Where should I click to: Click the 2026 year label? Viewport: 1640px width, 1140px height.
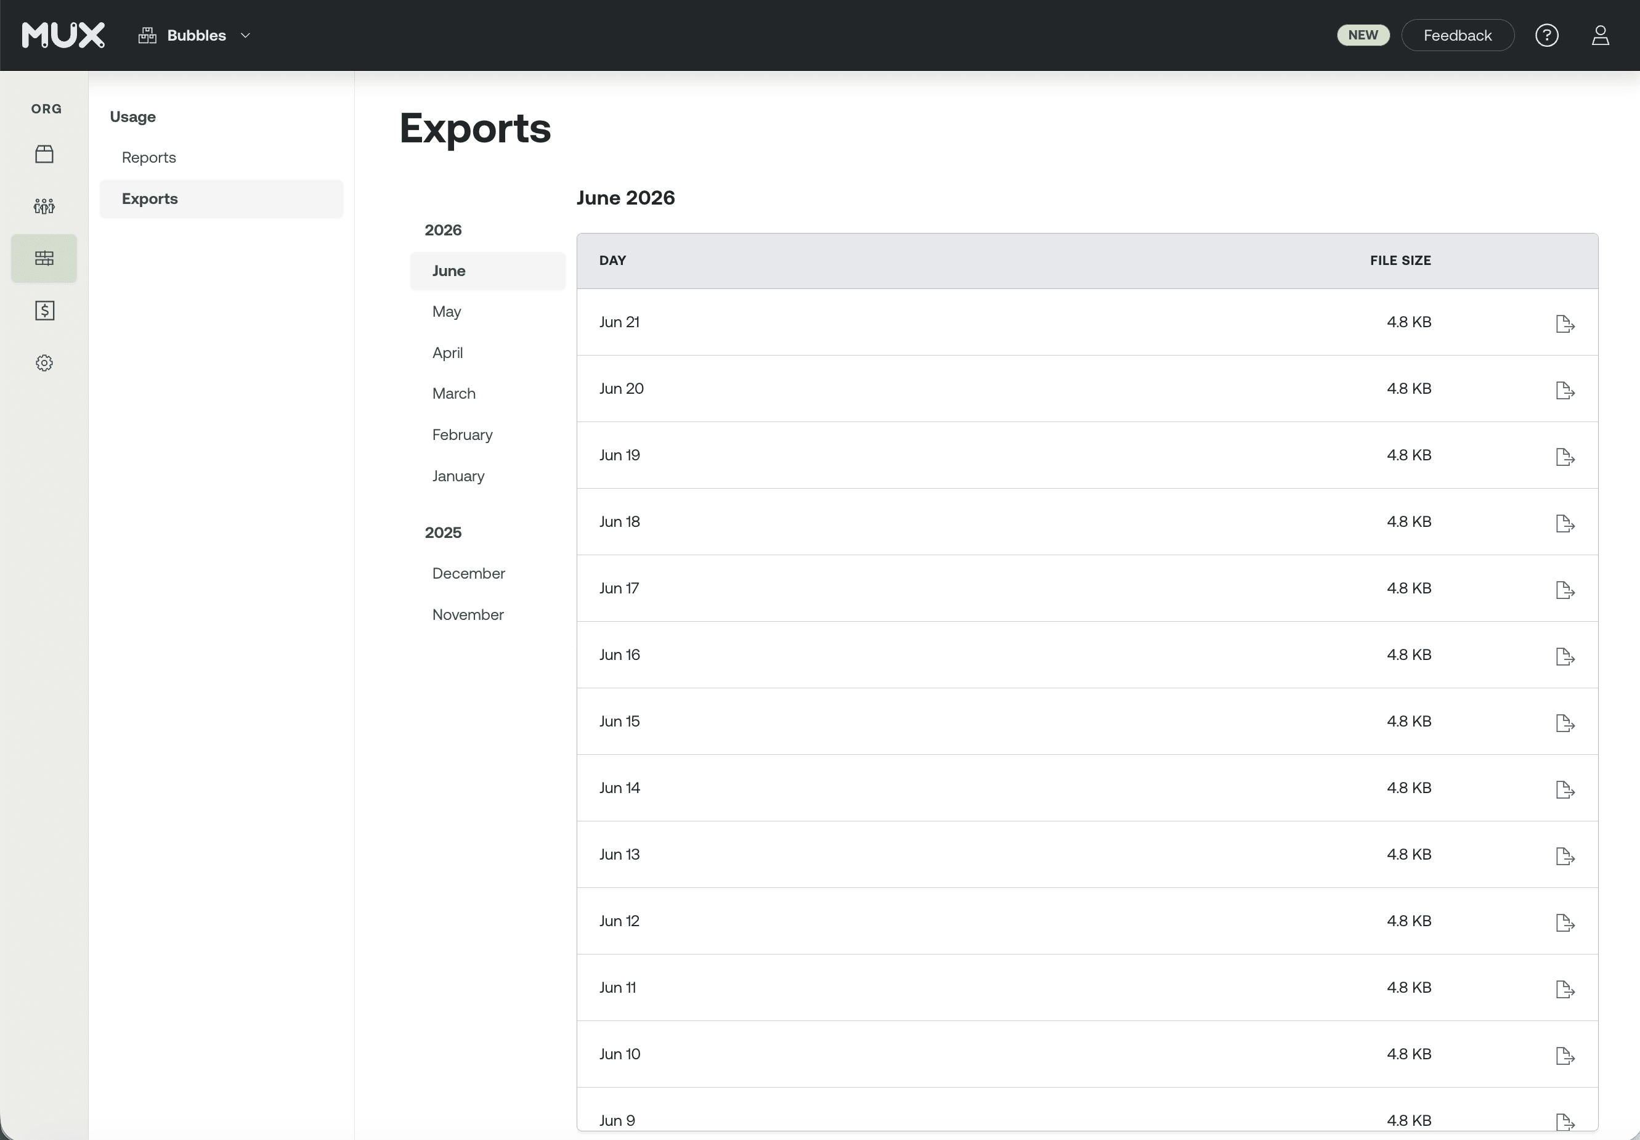tap(443, 230)
